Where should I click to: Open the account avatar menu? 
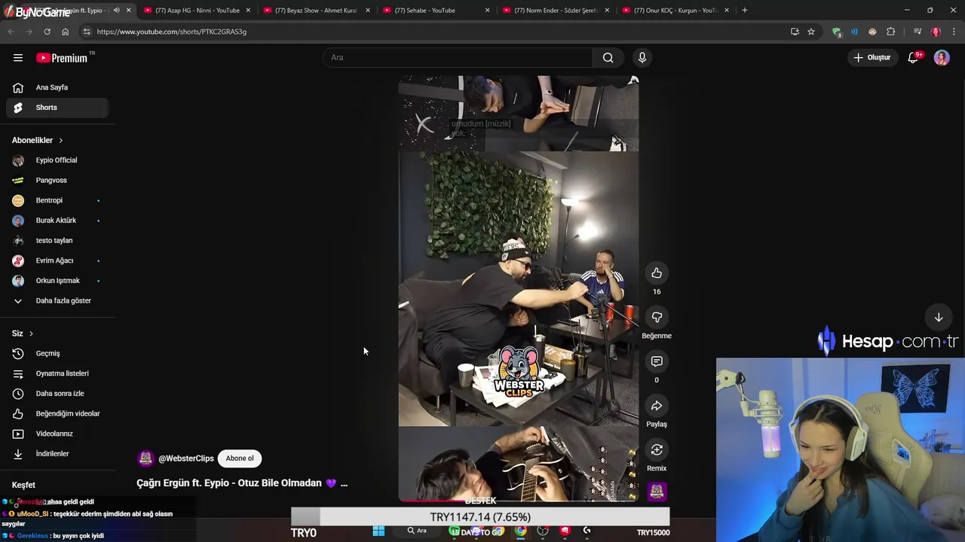[942, 57]
